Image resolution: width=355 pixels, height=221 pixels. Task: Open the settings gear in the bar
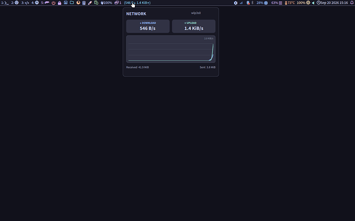click(x=236, y=3)
